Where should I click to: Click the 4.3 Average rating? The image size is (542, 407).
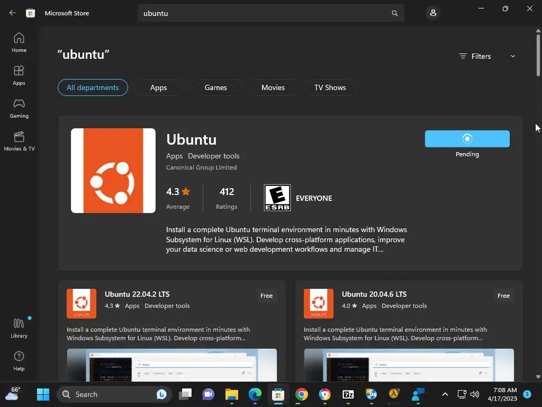178,198
